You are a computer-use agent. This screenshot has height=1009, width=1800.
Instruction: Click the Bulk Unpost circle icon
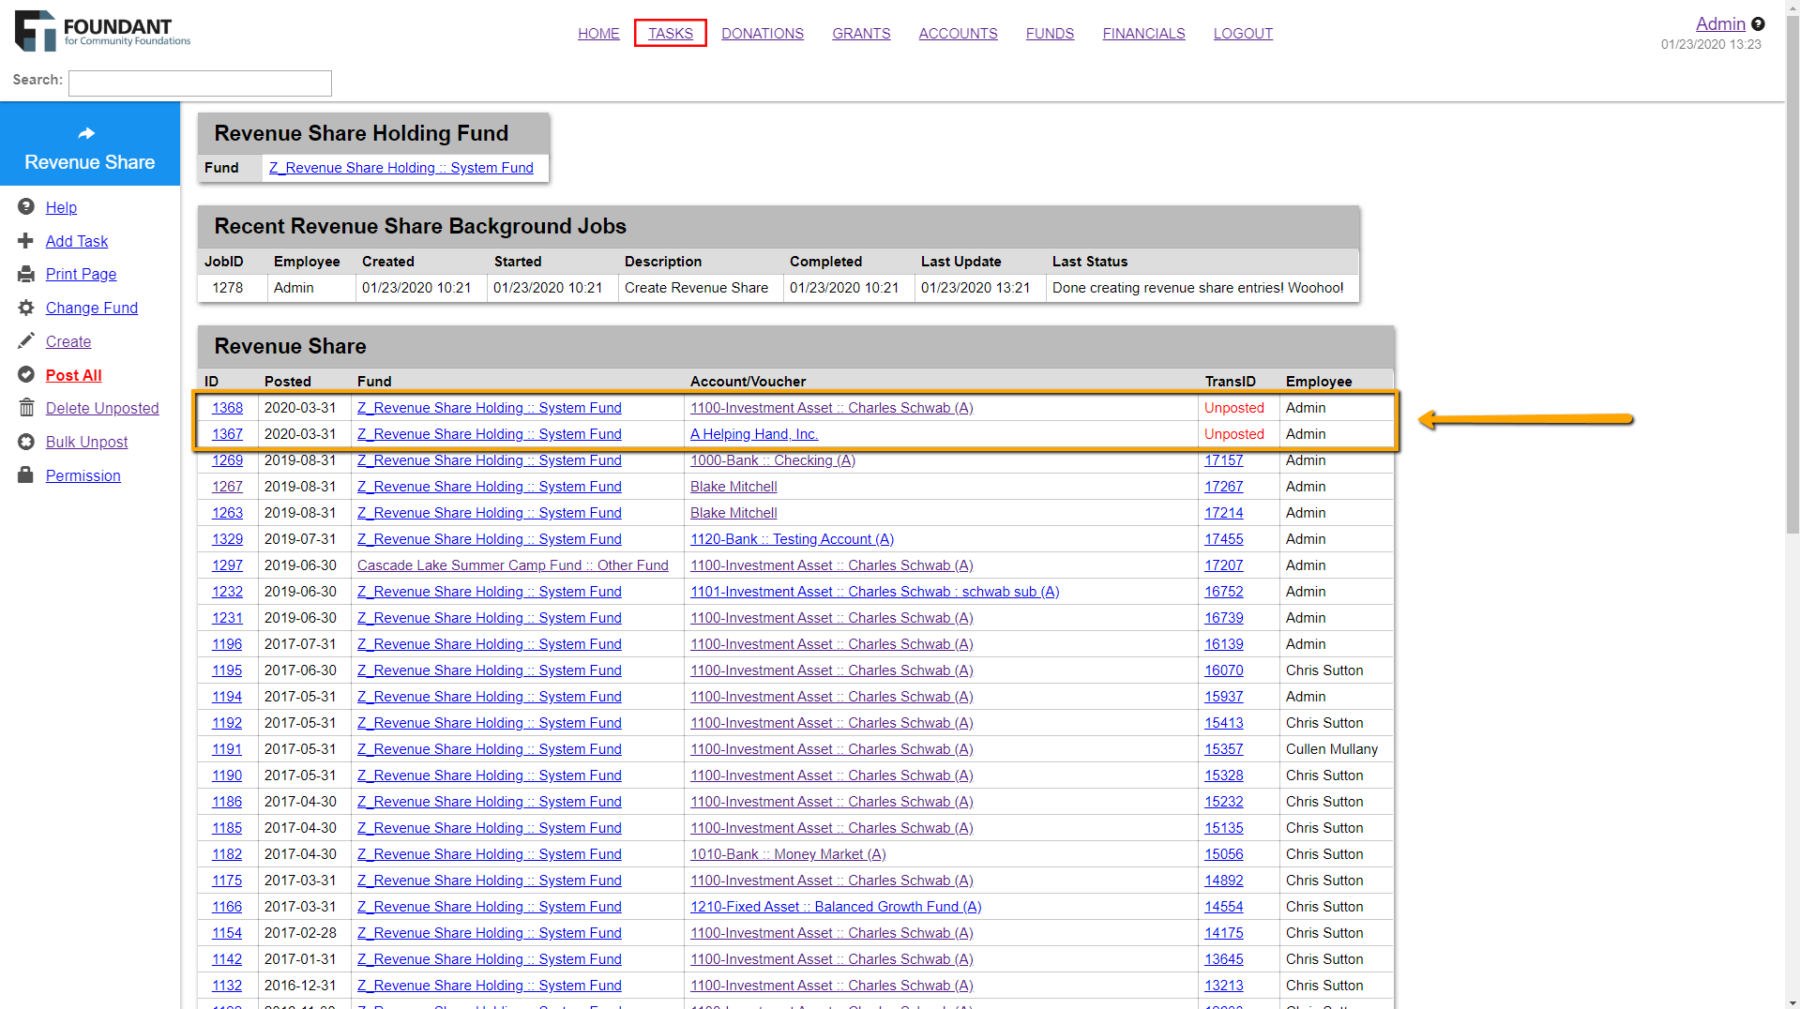[26, 442]
